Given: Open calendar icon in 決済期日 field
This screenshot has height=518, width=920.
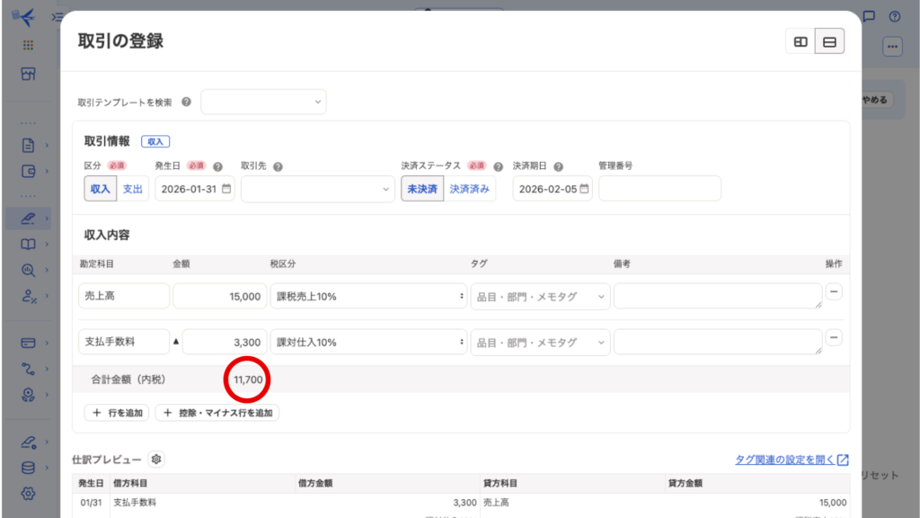Looking at the screenshot, I should pyautogui.click(x=584, y=189).
